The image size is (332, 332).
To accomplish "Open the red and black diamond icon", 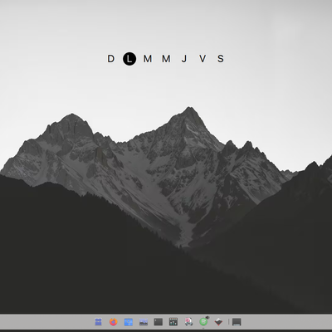I will click(218, 322).
